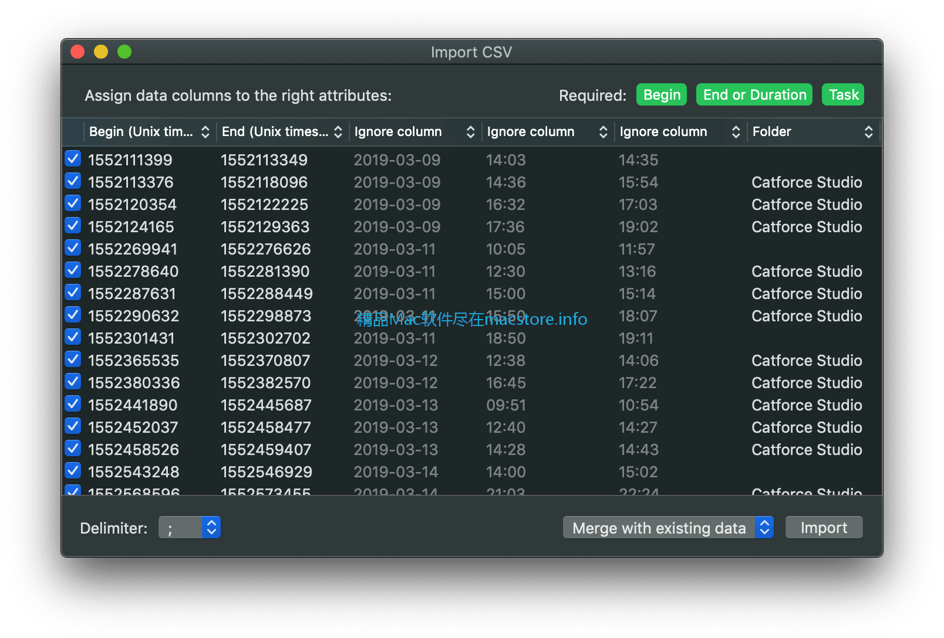Viewport: 944px width, 638px height.
Task: Select end value 1552113349
Action: coord(264,160)
